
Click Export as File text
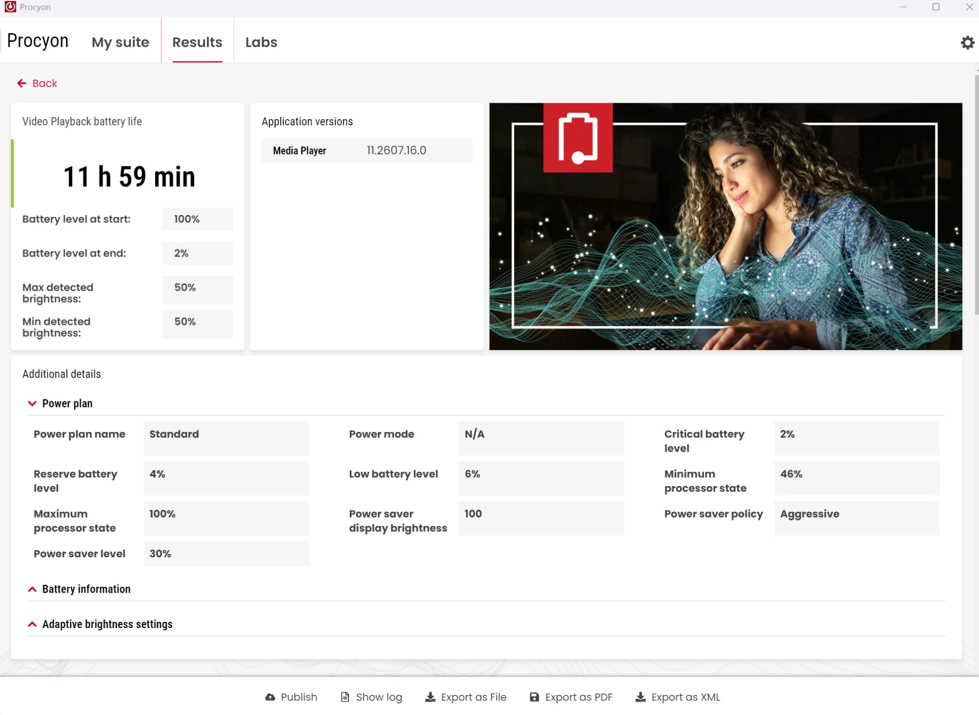(x=474, y=697)
